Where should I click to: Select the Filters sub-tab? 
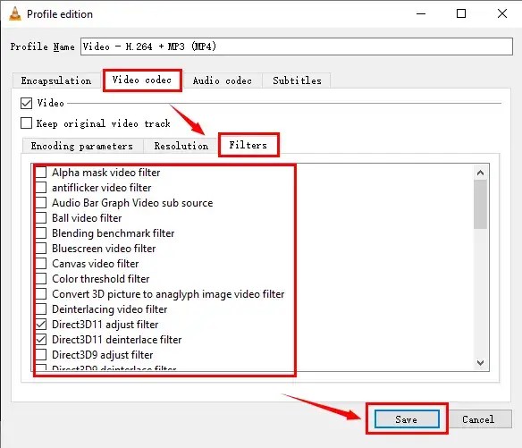tap(248, 145)
